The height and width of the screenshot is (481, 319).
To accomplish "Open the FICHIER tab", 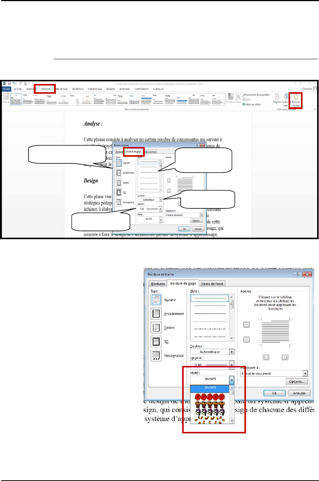I will pos(6,89).
